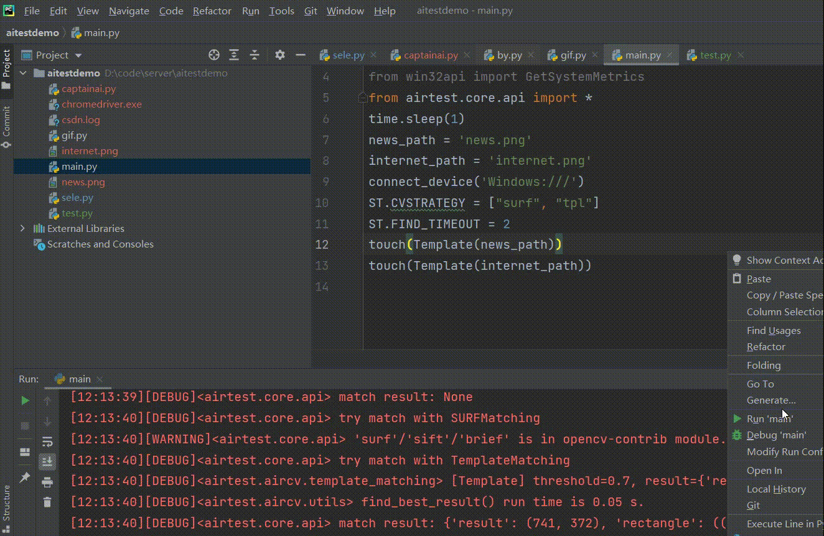Rerun 'main' with green play icon

(x=25, y=401)
